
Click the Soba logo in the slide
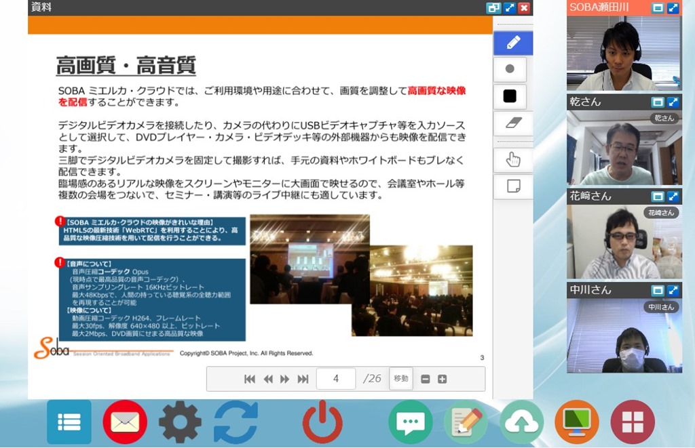[x=52, y=348]
